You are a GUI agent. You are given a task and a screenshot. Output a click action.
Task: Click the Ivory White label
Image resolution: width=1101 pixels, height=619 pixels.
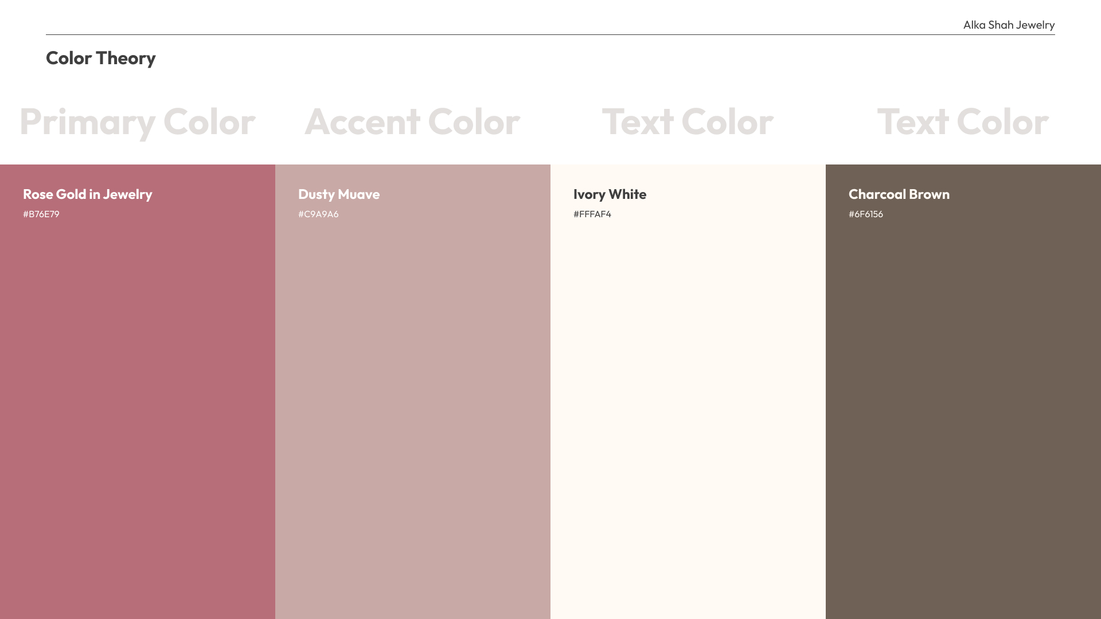[x=610, y=194]
